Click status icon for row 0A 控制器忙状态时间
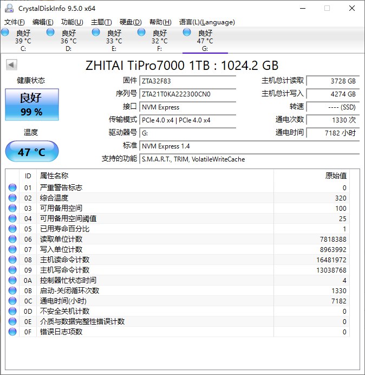The width and height of the screenshot is (365, 375). 12,280
